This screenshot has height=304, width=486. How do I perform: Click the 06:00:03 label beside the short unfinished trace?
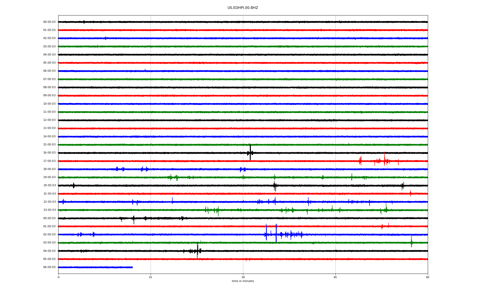tap(49, 267)
